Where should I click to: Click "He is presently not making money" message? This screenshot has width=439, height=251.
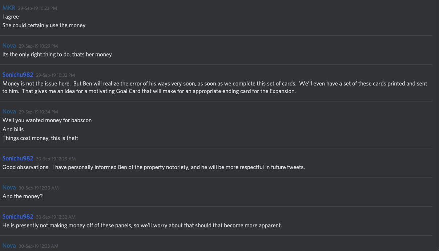coord(142,226)
